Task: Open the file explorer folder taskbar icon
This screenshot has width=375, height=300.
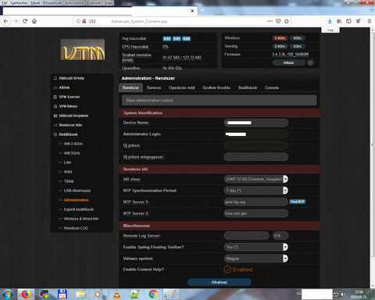Action: point(80,295)
